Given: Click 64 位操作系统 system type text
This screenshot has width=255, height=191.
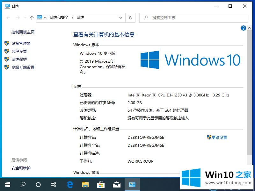Looking at the screenshot, I should click(158, 110).
